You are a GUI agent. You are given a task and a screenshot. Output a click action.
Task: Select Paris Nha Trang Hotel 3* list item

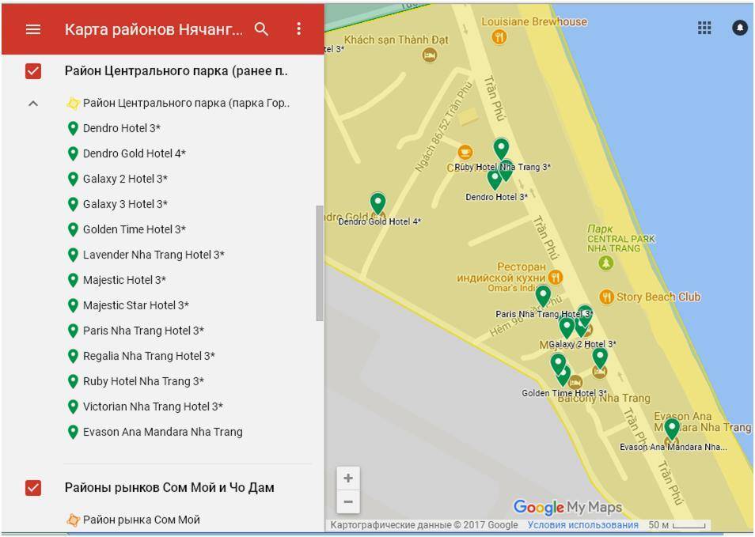coord(143,331)
